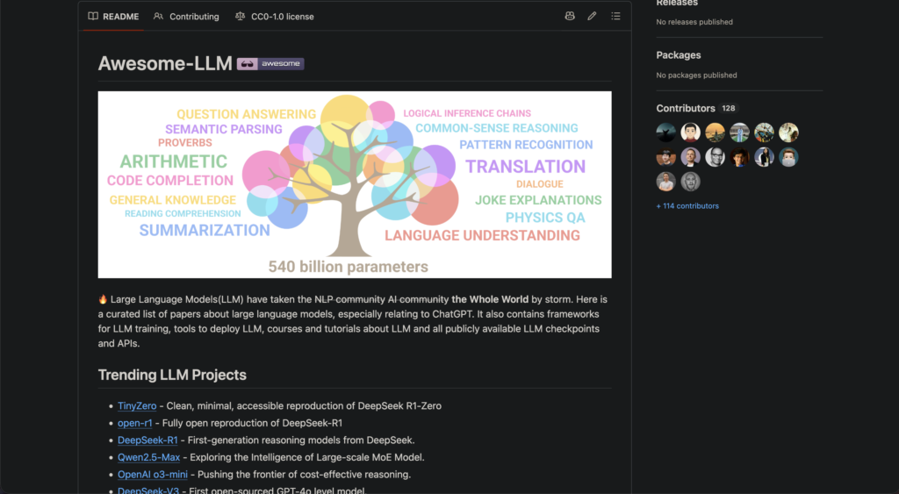Click the Copilot icon in README header
The image size is (899, 494).
pyautogui.click(x=569, y=16)
